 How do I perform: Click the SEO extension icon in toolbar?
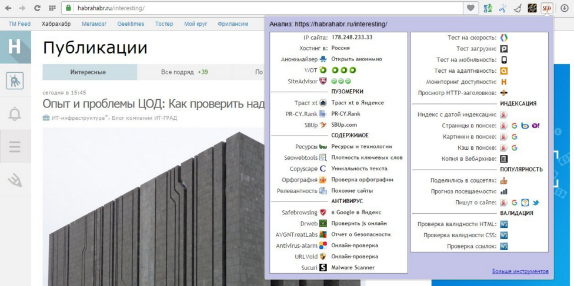click(546, 8)
